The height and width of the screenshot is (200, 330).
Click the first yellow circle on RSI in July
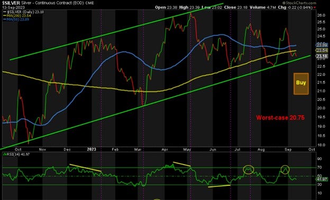249,169
